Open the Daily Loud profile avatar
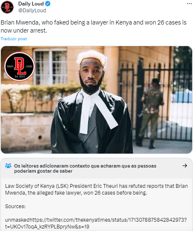193x231 pixels. (7, 7)
